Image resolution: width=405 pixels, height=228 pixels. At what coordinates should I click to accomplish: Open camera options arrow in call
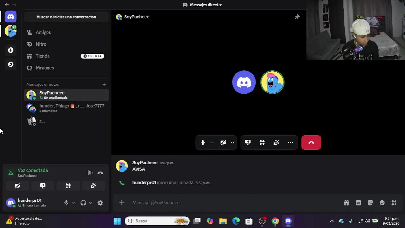[232, 142]
